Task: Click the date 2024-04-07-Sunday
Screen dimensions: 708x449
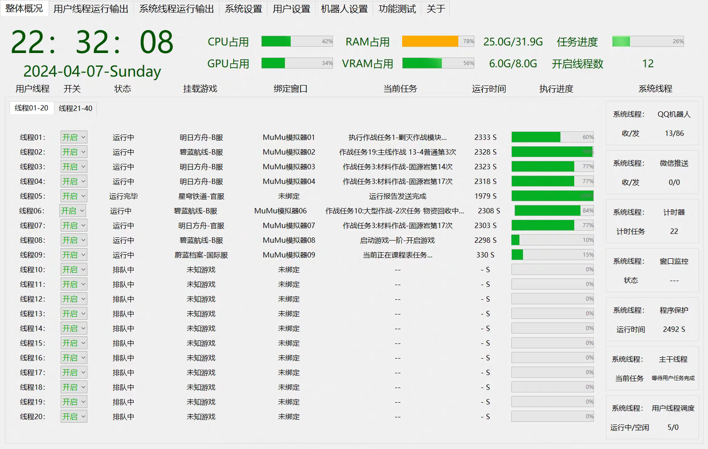Action: click(x=92, y=71)
